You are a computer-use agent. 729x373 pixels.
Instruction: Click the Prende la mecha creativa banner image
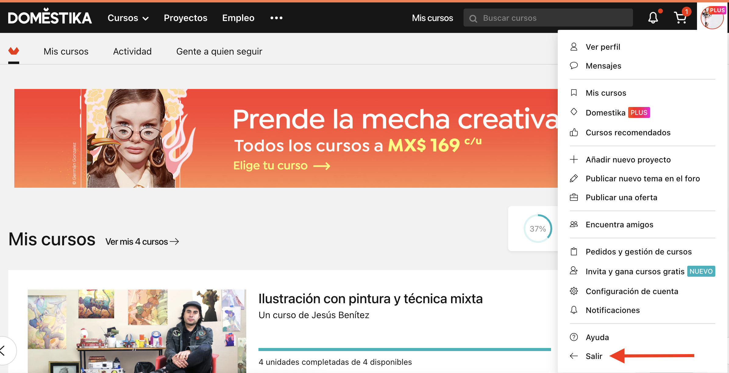coord(286,138)
